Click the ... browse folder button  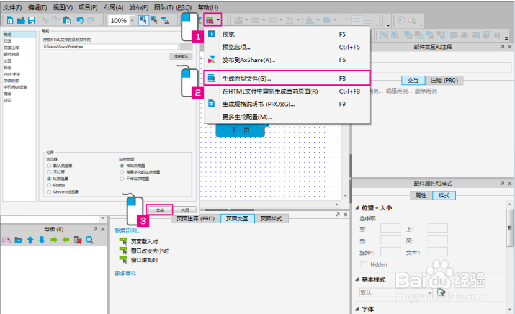tap(186, 47)
